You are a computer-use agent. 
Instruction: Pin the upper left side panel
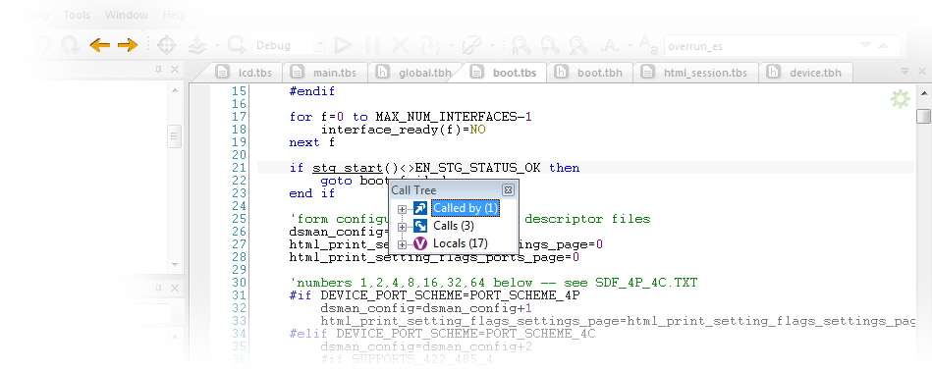158,70
